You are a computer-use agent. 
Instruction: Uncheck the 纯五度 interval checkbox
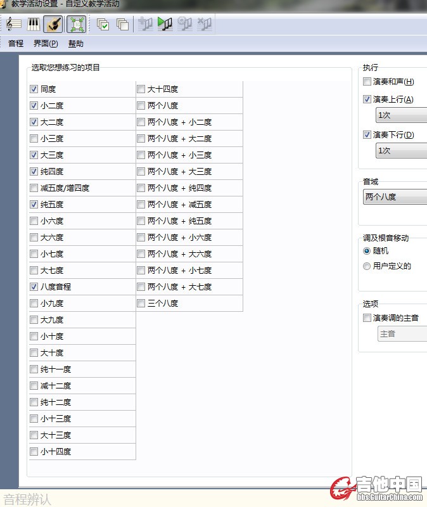[x=34, y=205]
